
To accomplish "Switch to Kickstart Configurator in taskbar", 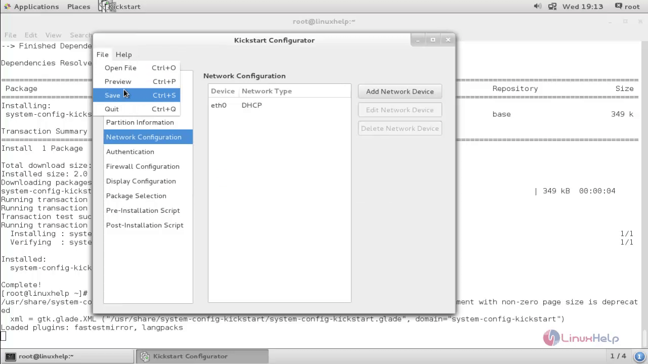I will coord(202,356).
